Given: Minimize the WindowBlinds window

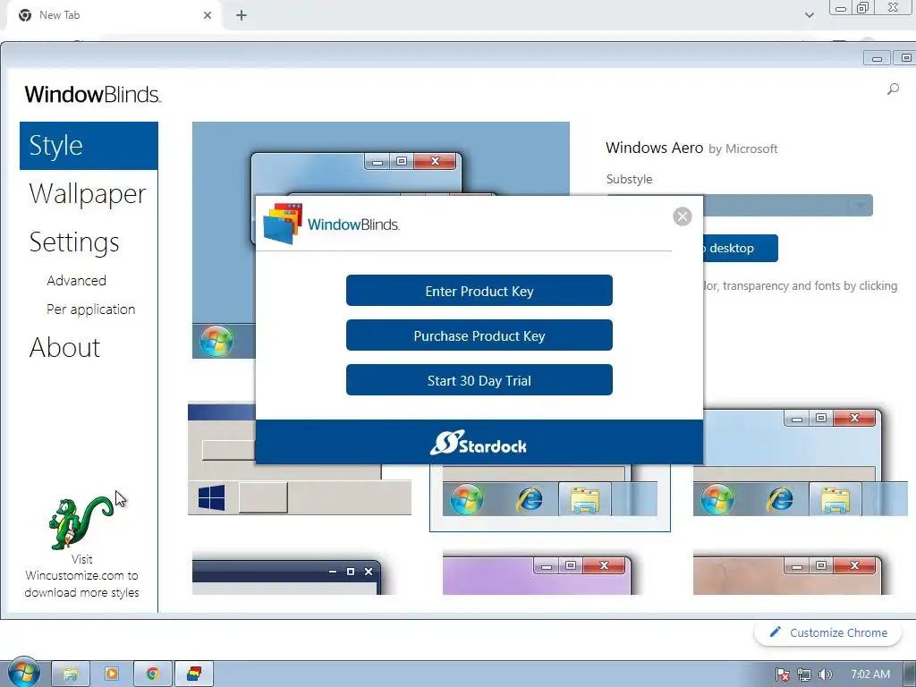Looking at the screenshot, I should click(877, 58).
